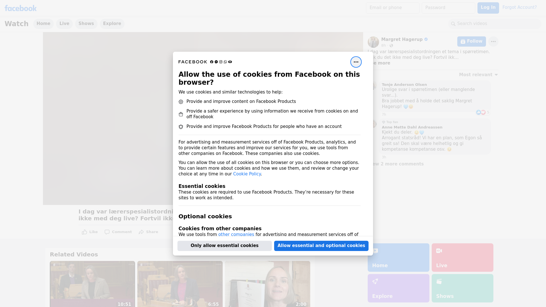Switch to the Shows tab

[86, 24]
